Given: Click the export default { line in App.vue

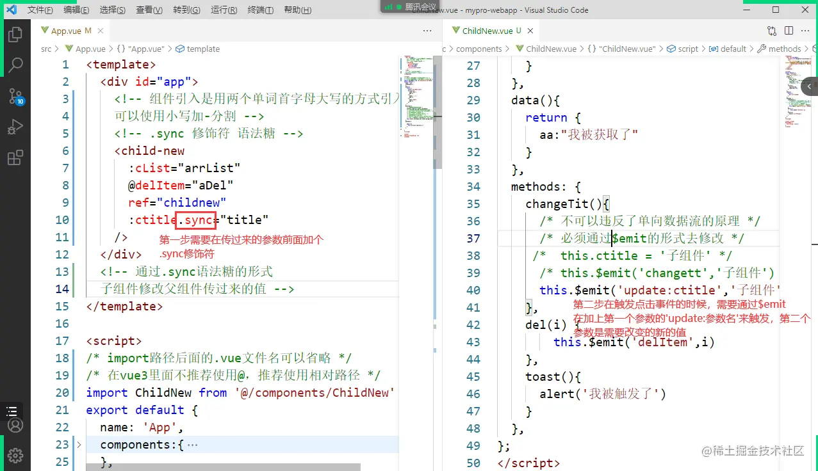Looking at the screenshot, I should [x=142, y=410].
